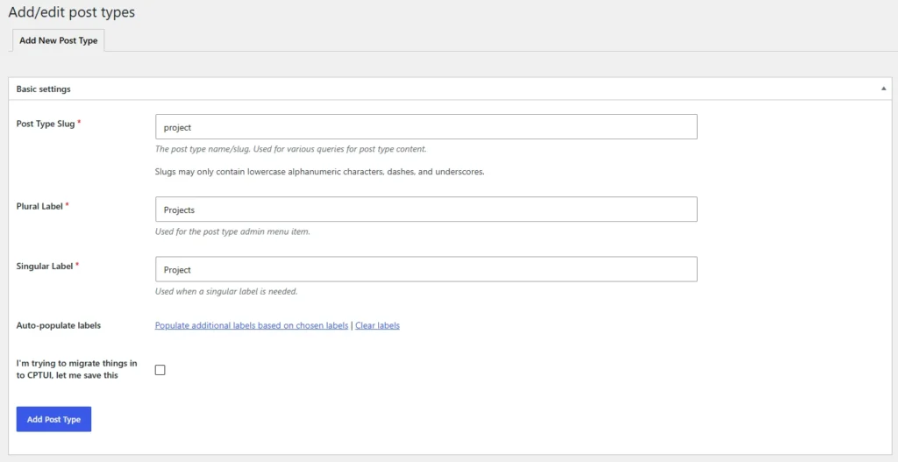Viewport: 898px width, 462px height.
Task: Click the 'I'm trying to migrate things' label
Action: (77, 369)
